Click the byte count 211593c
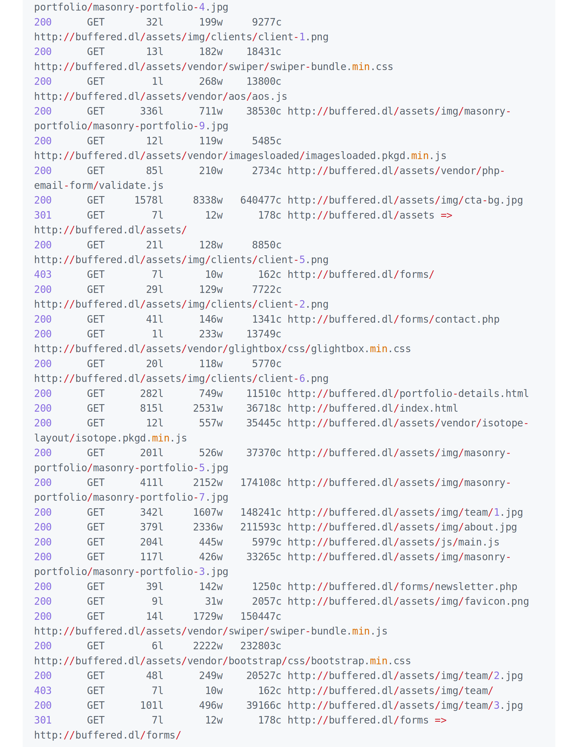This screenshot has width=578, height=747. point(261,527)
